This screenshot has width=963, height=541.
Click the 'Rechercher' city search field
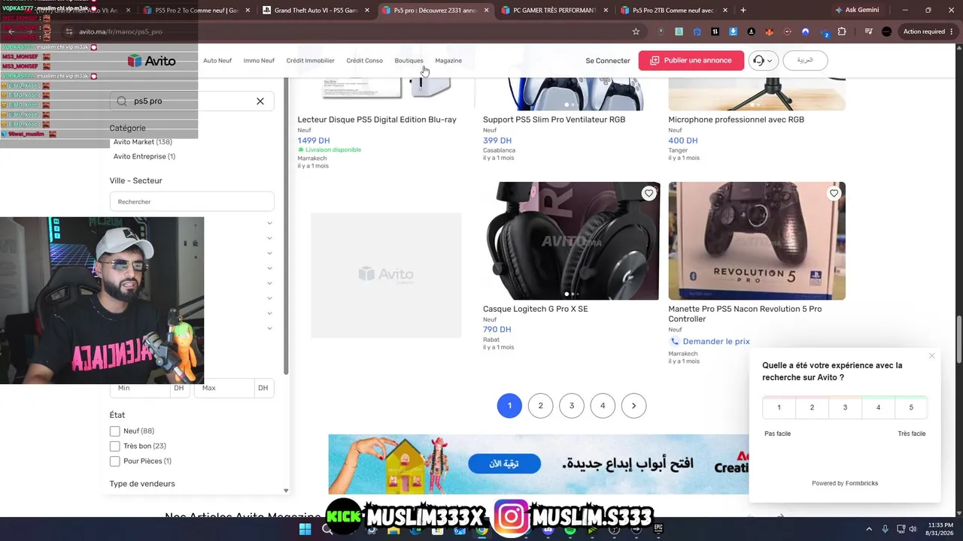point(192,201)
